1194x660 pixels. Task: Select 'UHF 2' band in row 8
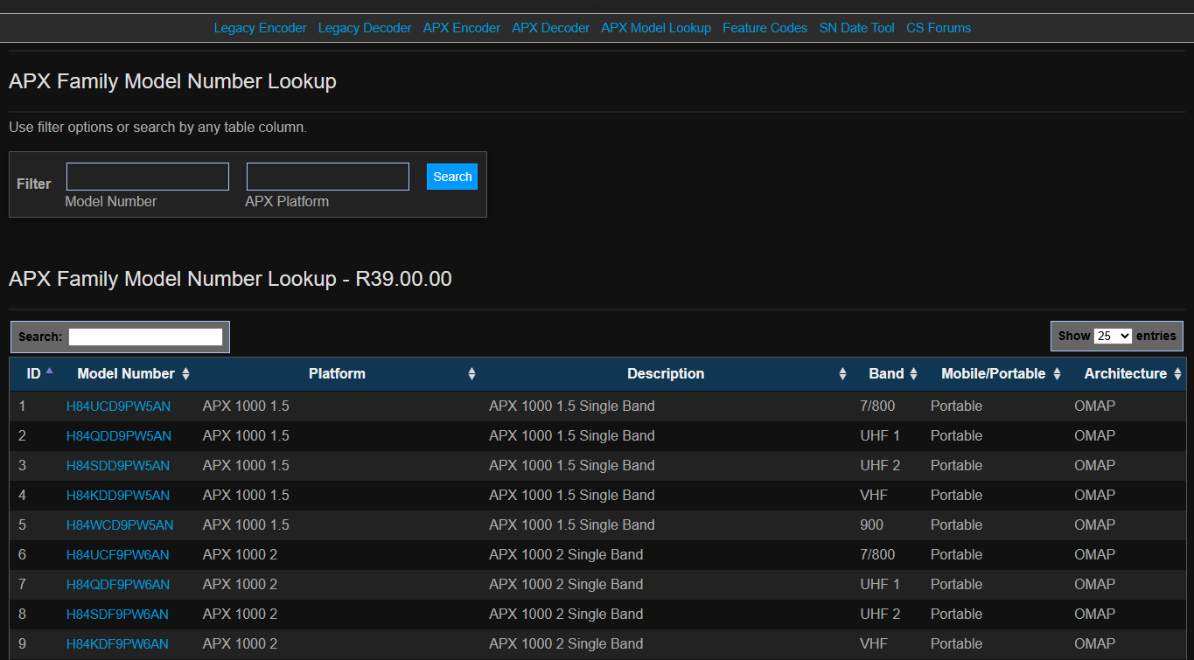click(880, 614)
